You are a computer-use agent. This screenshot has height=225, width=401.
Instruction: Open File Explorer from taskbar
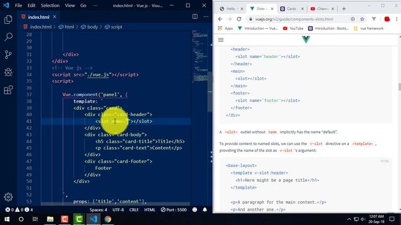coord(50,219)
